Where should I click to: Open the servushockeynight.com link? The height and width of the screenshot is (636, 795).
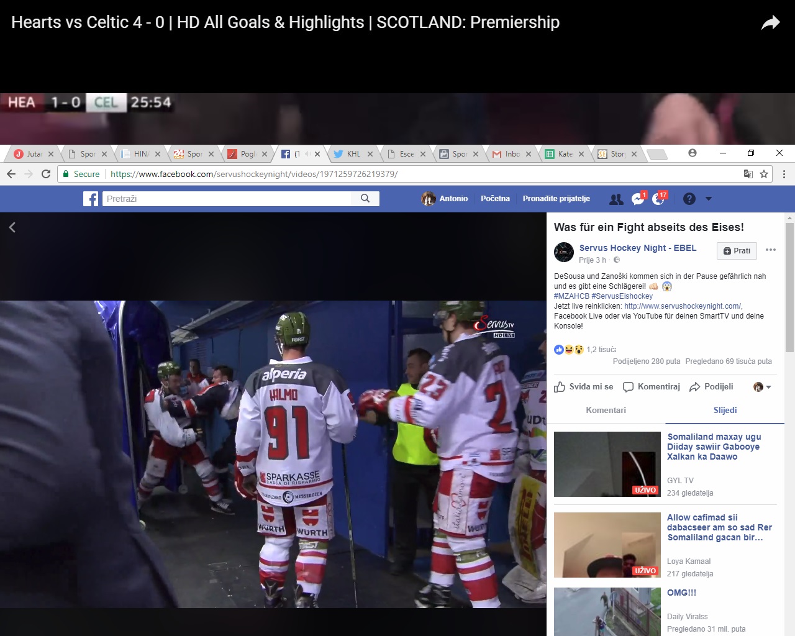point(682,306)
